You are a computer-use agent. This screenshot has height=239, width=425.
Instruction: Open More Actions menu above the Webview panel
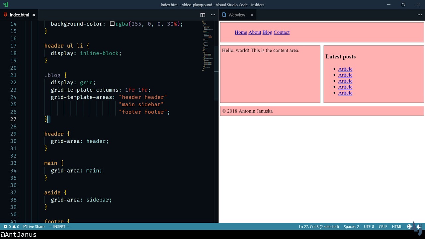tap(419, 15)
